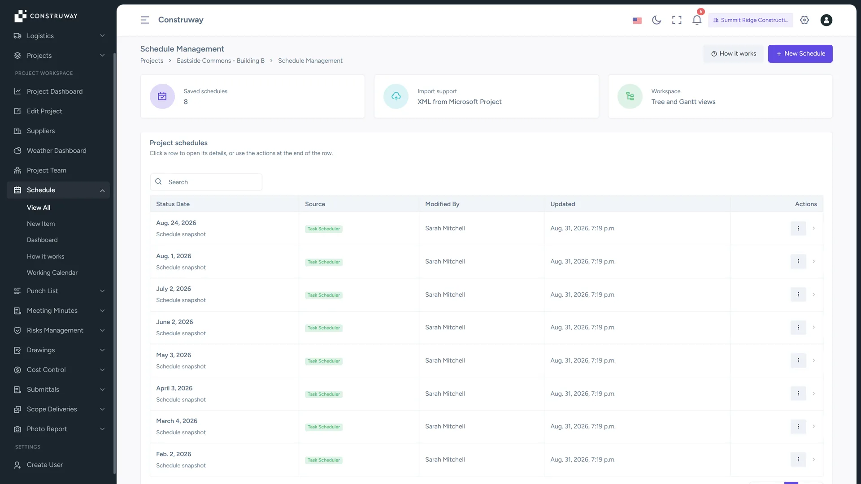
Task: Open language selector US flag icon
Action: 637,20
